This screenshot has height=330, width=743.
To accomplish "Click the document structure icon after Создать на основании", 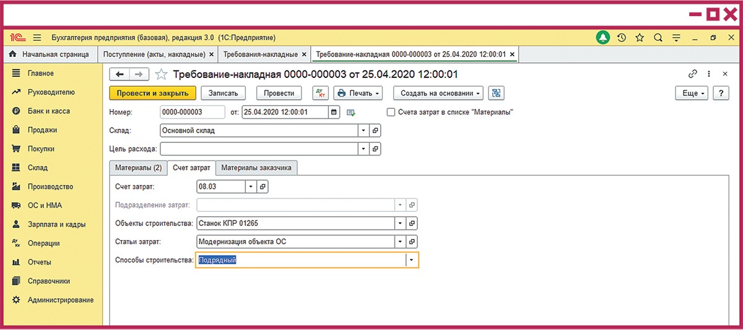I will pos(496,93).
